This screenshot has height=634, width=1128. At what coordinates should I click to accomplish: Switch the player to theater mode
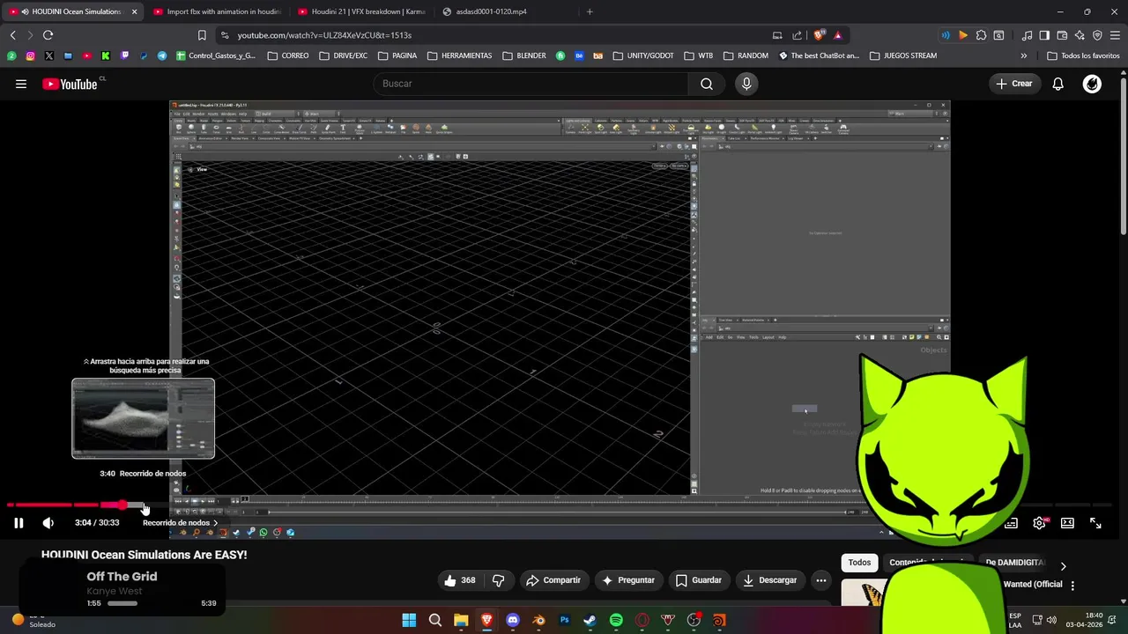[x=1067, y=523]
